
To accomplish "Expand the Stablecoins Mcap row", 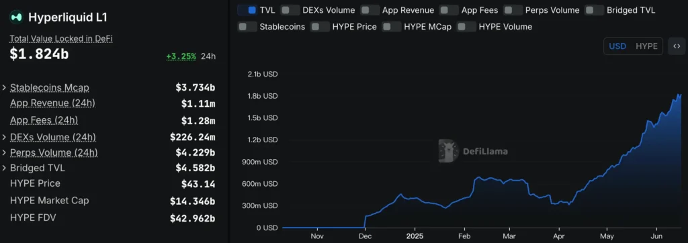I will click(x=5, y=88).
